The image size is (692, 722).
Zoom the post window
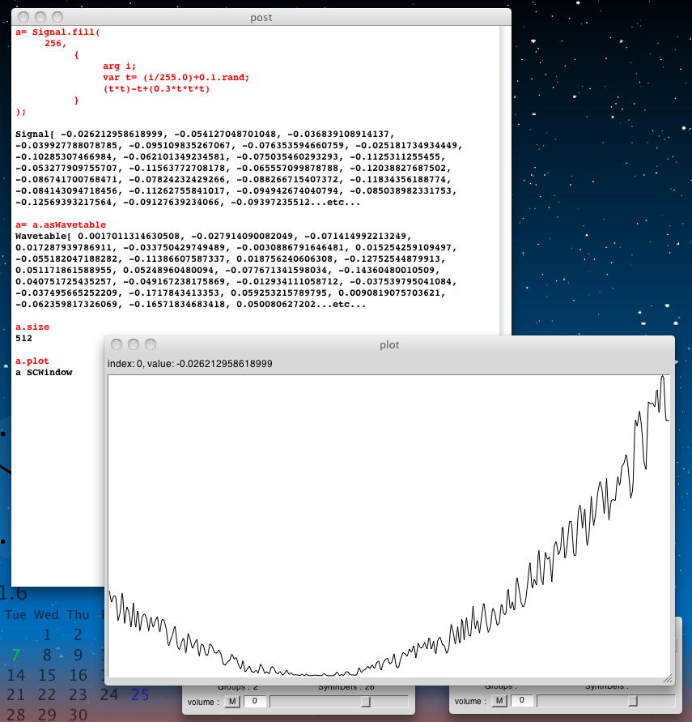coord(57,17)
